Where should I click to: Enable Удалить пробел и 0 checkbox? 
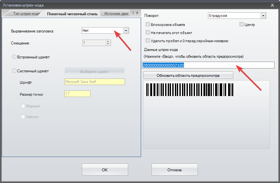click(x=148, y=41)
